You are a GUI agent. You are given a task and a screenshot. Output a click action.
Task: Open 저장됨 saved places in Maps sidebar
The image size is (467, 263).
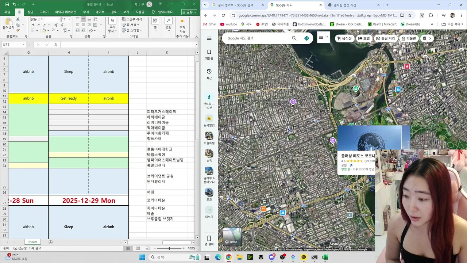tap(209, 55)
